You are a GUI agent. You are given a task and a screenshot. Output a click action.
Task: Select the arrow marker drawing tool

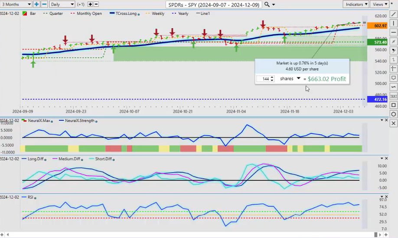(x=393, y=51)
